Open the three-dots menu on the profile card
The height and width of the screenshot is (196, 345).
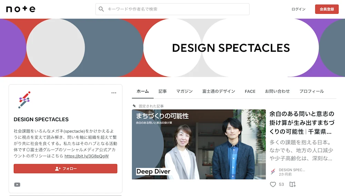coord(114,93)
